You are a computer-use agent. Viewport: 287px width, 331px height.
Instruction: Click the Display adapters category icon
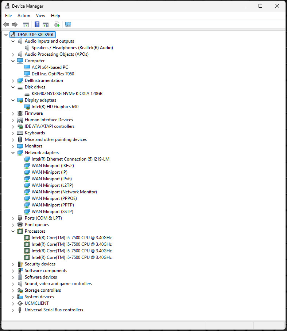[x=20, y=100]
